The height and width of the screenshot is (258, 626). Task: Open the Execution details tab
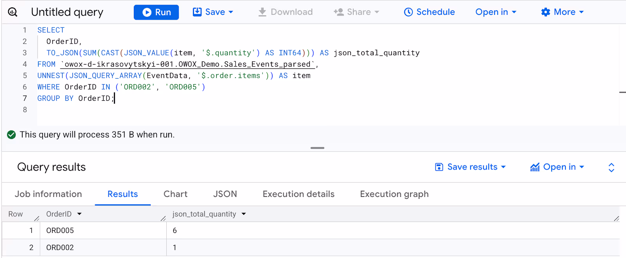point(299,194)
